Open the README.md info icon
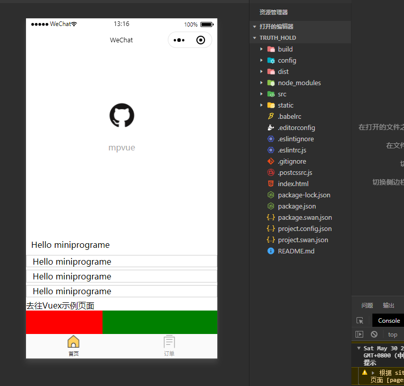This screenshot has height=386, width=404. click(271, 251)
